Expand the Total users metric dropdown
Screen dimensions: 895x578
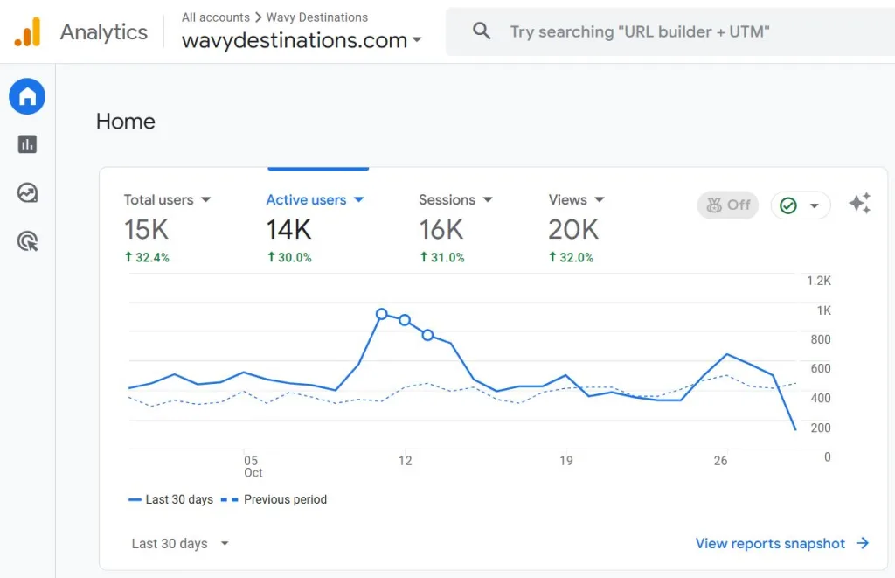pyautogui.click(x=208, y=199)
